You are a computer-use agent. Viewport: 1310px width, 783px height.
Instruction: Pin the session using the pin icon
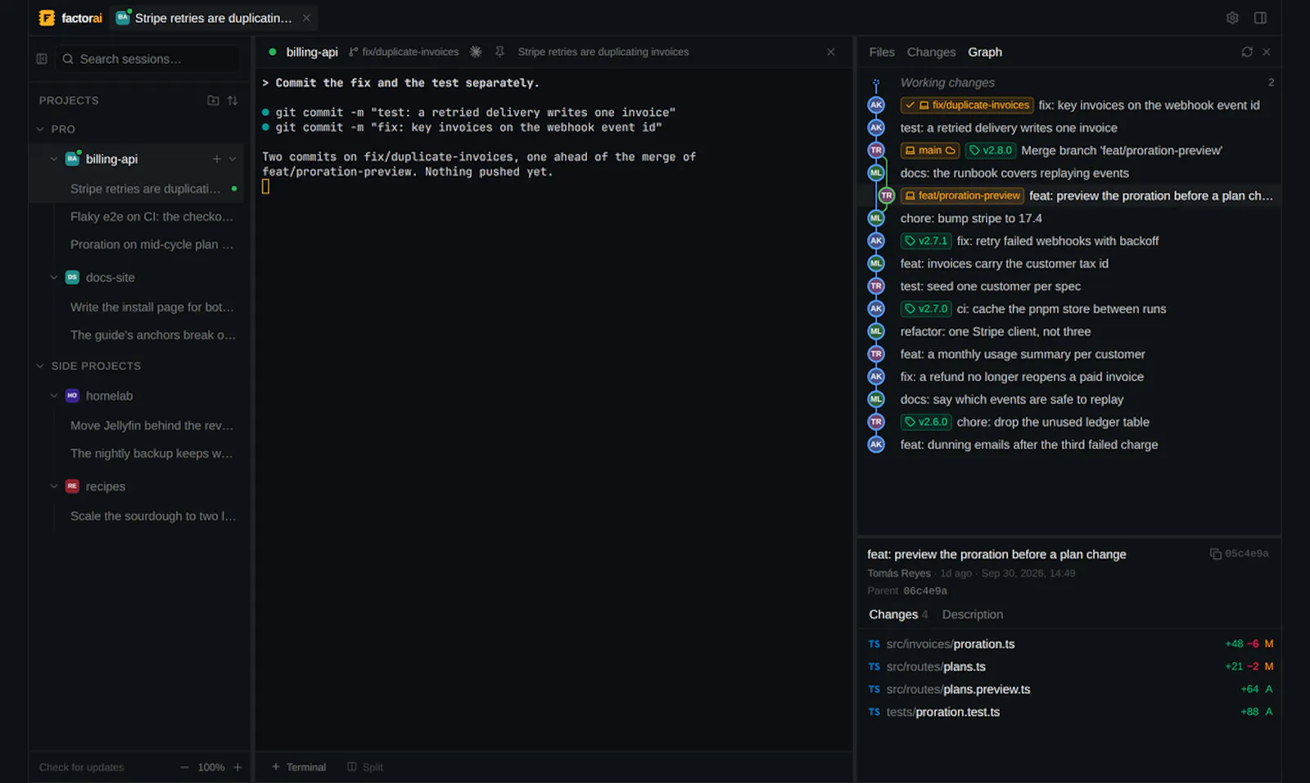coord(499,52)
